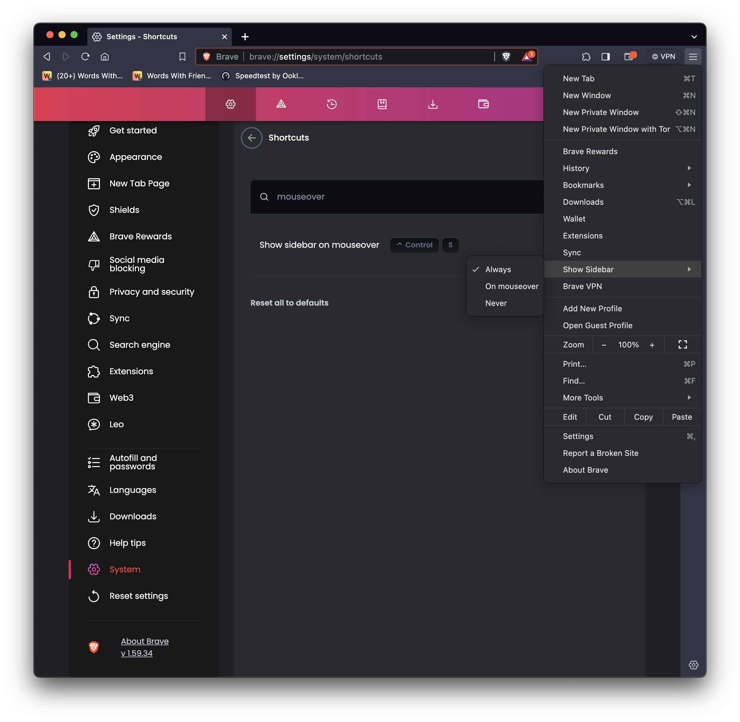Choose New Private Window from menu
Screen dimensions: 740x722
(x=622, y=112)
